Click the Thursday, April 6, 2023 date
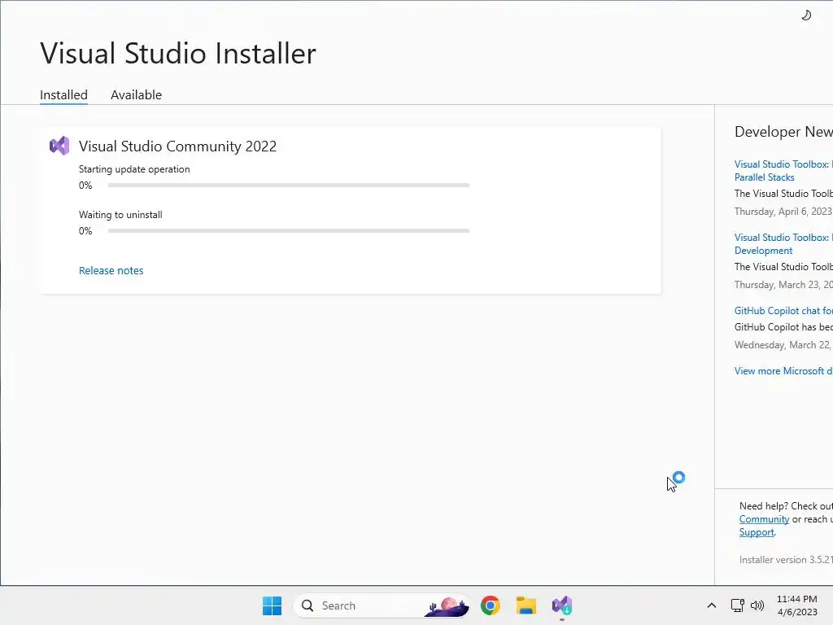The width and height of the screenshot is (833, 625). pos(783,212)
